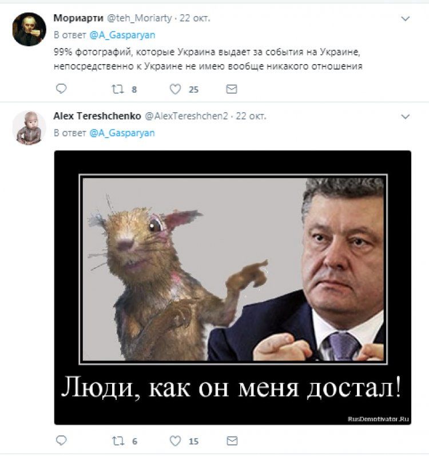Reply to Мориарти's tweet
Screen dimensions: 429x456
pos(61,89)
